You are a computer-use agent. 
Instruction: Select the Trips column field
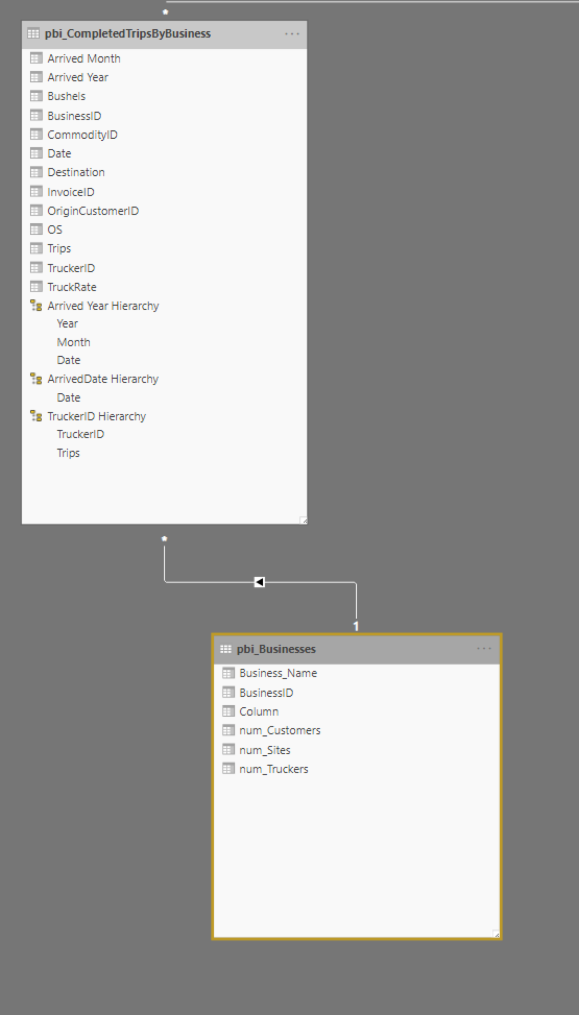(59, 248)
